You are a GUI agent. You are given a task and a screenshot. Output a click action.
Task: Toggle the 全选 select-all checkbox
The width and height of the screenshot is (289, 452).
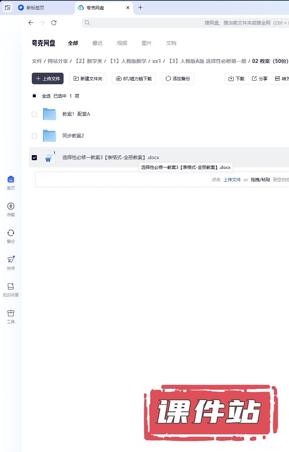point(34,96)
